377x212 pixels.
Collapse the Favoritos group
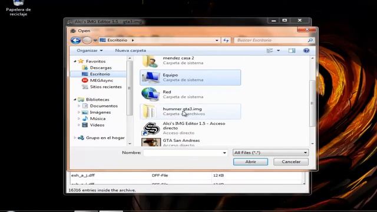coord(75,61)
